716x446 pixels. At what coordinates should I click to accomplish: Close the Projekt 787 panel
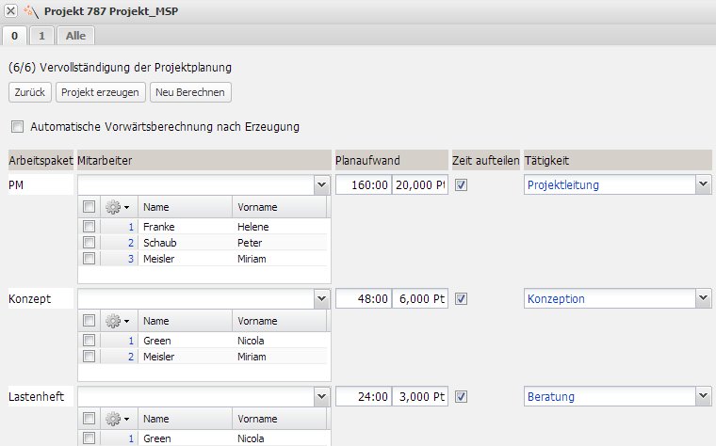click(x=10, y=10)
